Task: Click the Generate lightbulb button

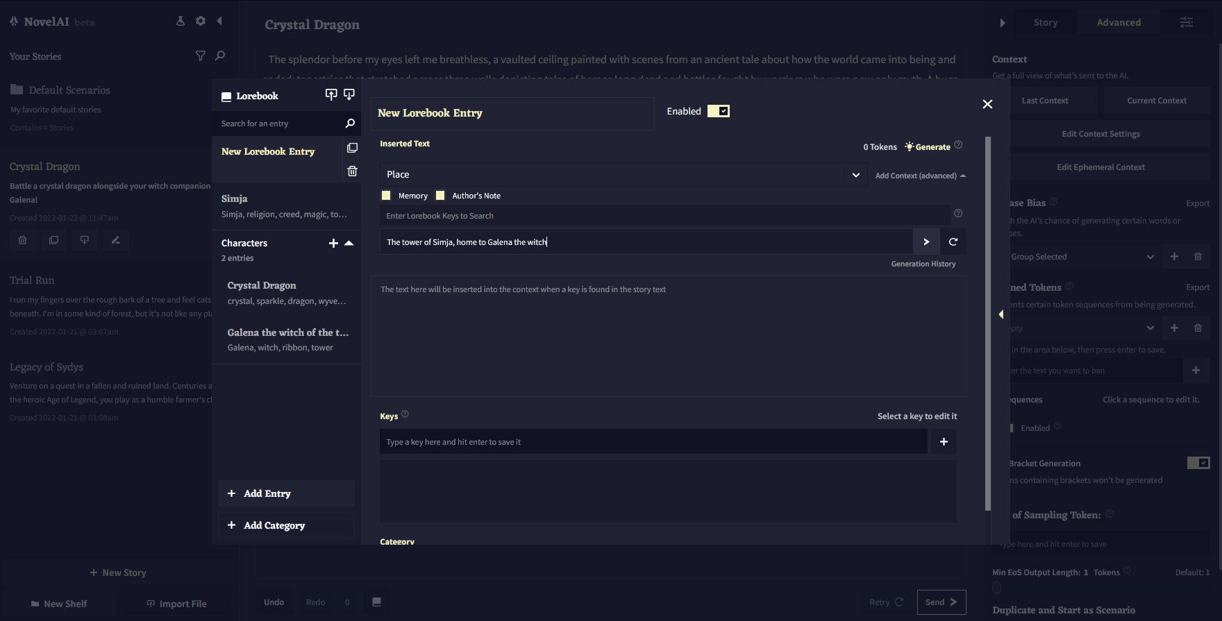Action: (928, 146)
